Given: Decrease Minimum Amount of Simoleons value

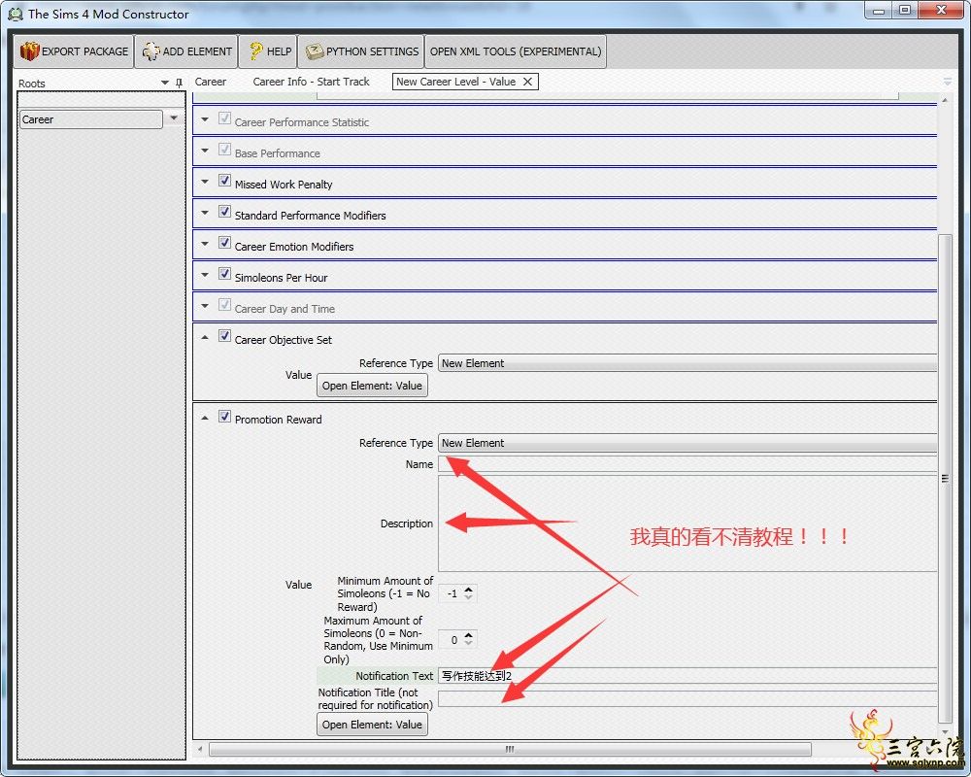Looking at the screenshot, I should pyautogui.click(x=469, y=597).
